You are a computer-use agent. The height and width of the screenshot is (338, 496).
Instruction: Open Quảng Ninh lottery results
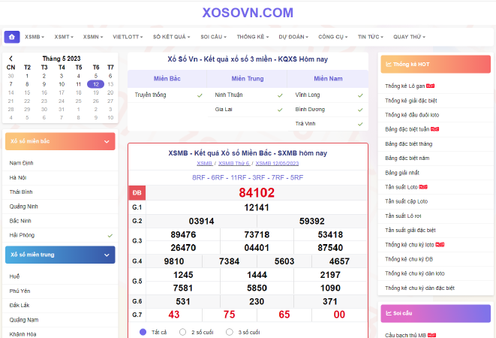coord(24,207)
